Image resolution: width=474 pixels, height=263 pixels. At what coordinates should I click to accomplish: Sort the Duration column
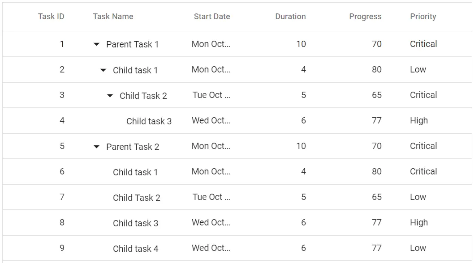(290, 16)
